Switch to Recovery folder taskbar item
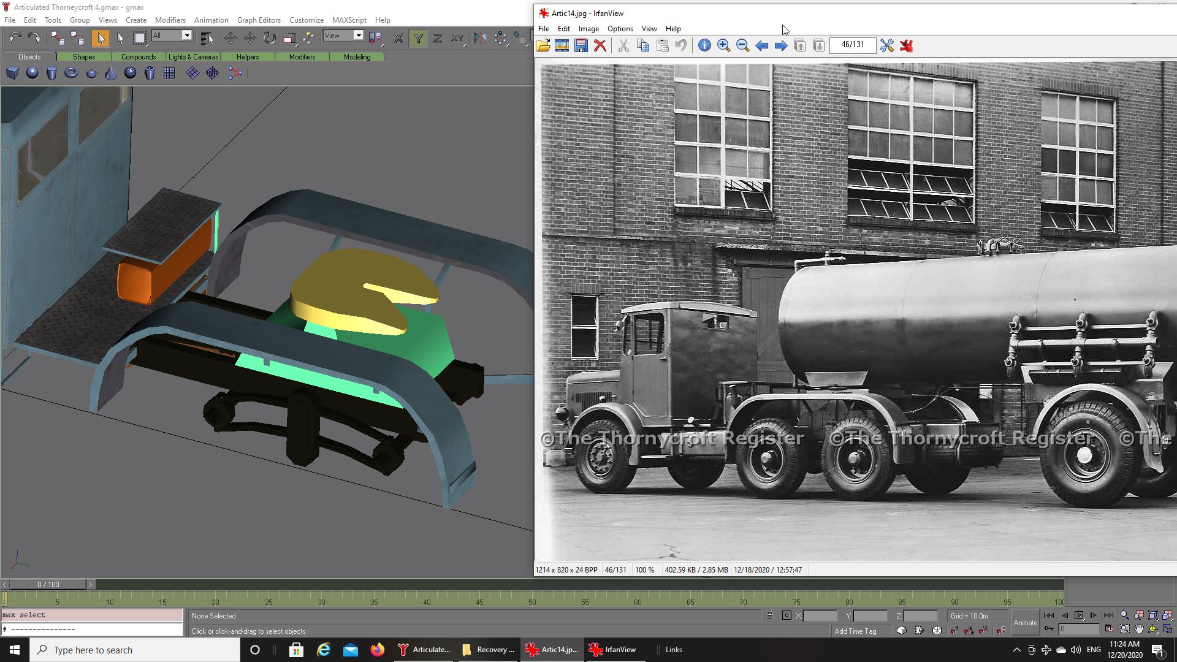 [489, 650]
